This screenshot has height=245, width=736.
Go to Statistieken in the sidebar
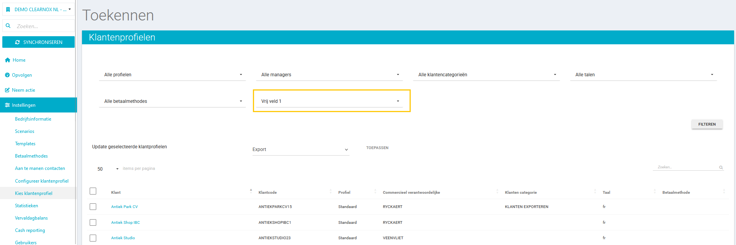click(27, 206)
